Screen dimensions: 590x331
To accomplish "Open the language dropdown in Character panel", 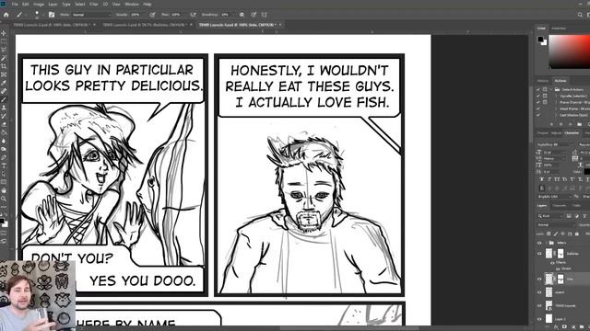I will coord(555,197).
